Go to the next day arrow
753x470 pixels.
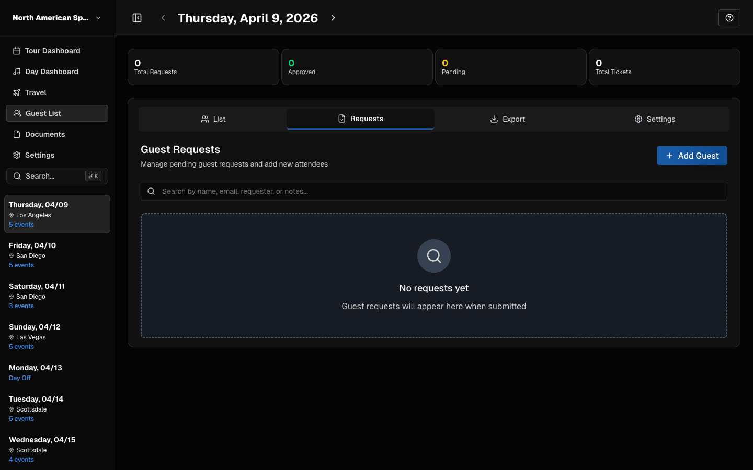coord(333,18)
